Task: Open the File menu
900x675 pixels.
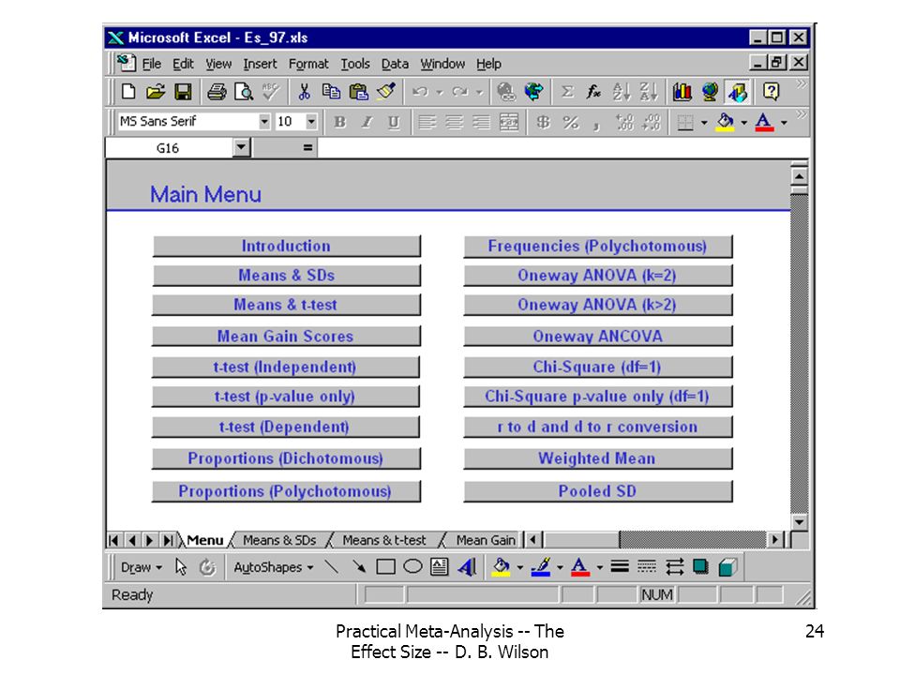Action: pos(152,64)
